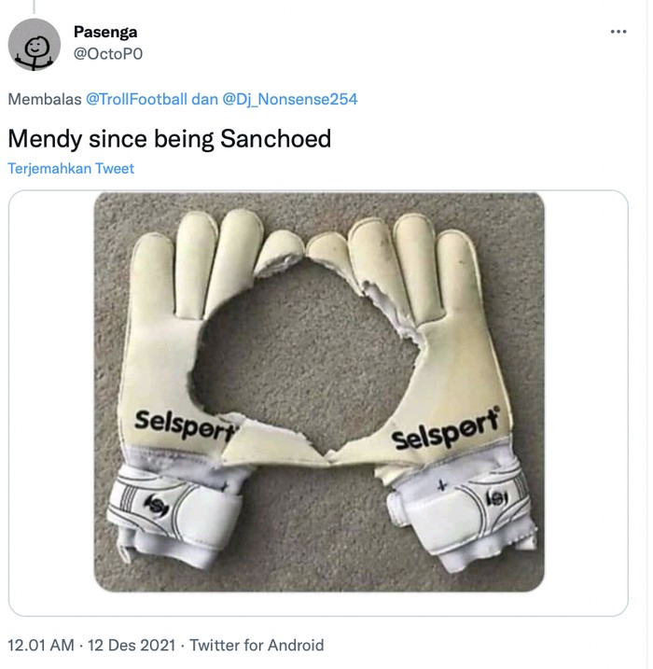Image resolution: width=653 pixels, height=669 pixels.
Task: Click the left glove wrist strap emblem
Action: point(157,504)
